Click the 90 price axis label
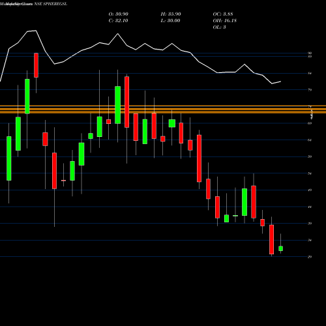 310,53
